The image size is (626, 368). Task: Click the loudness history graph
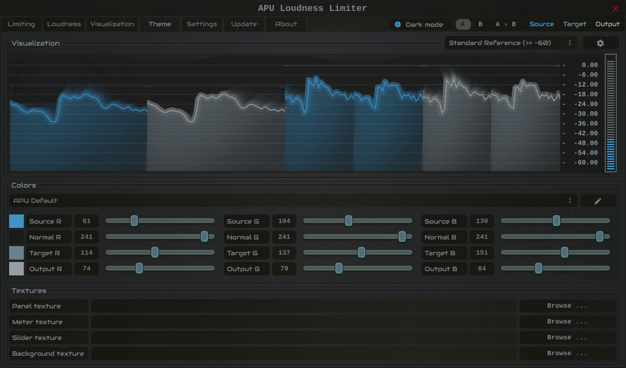point(285,113)
